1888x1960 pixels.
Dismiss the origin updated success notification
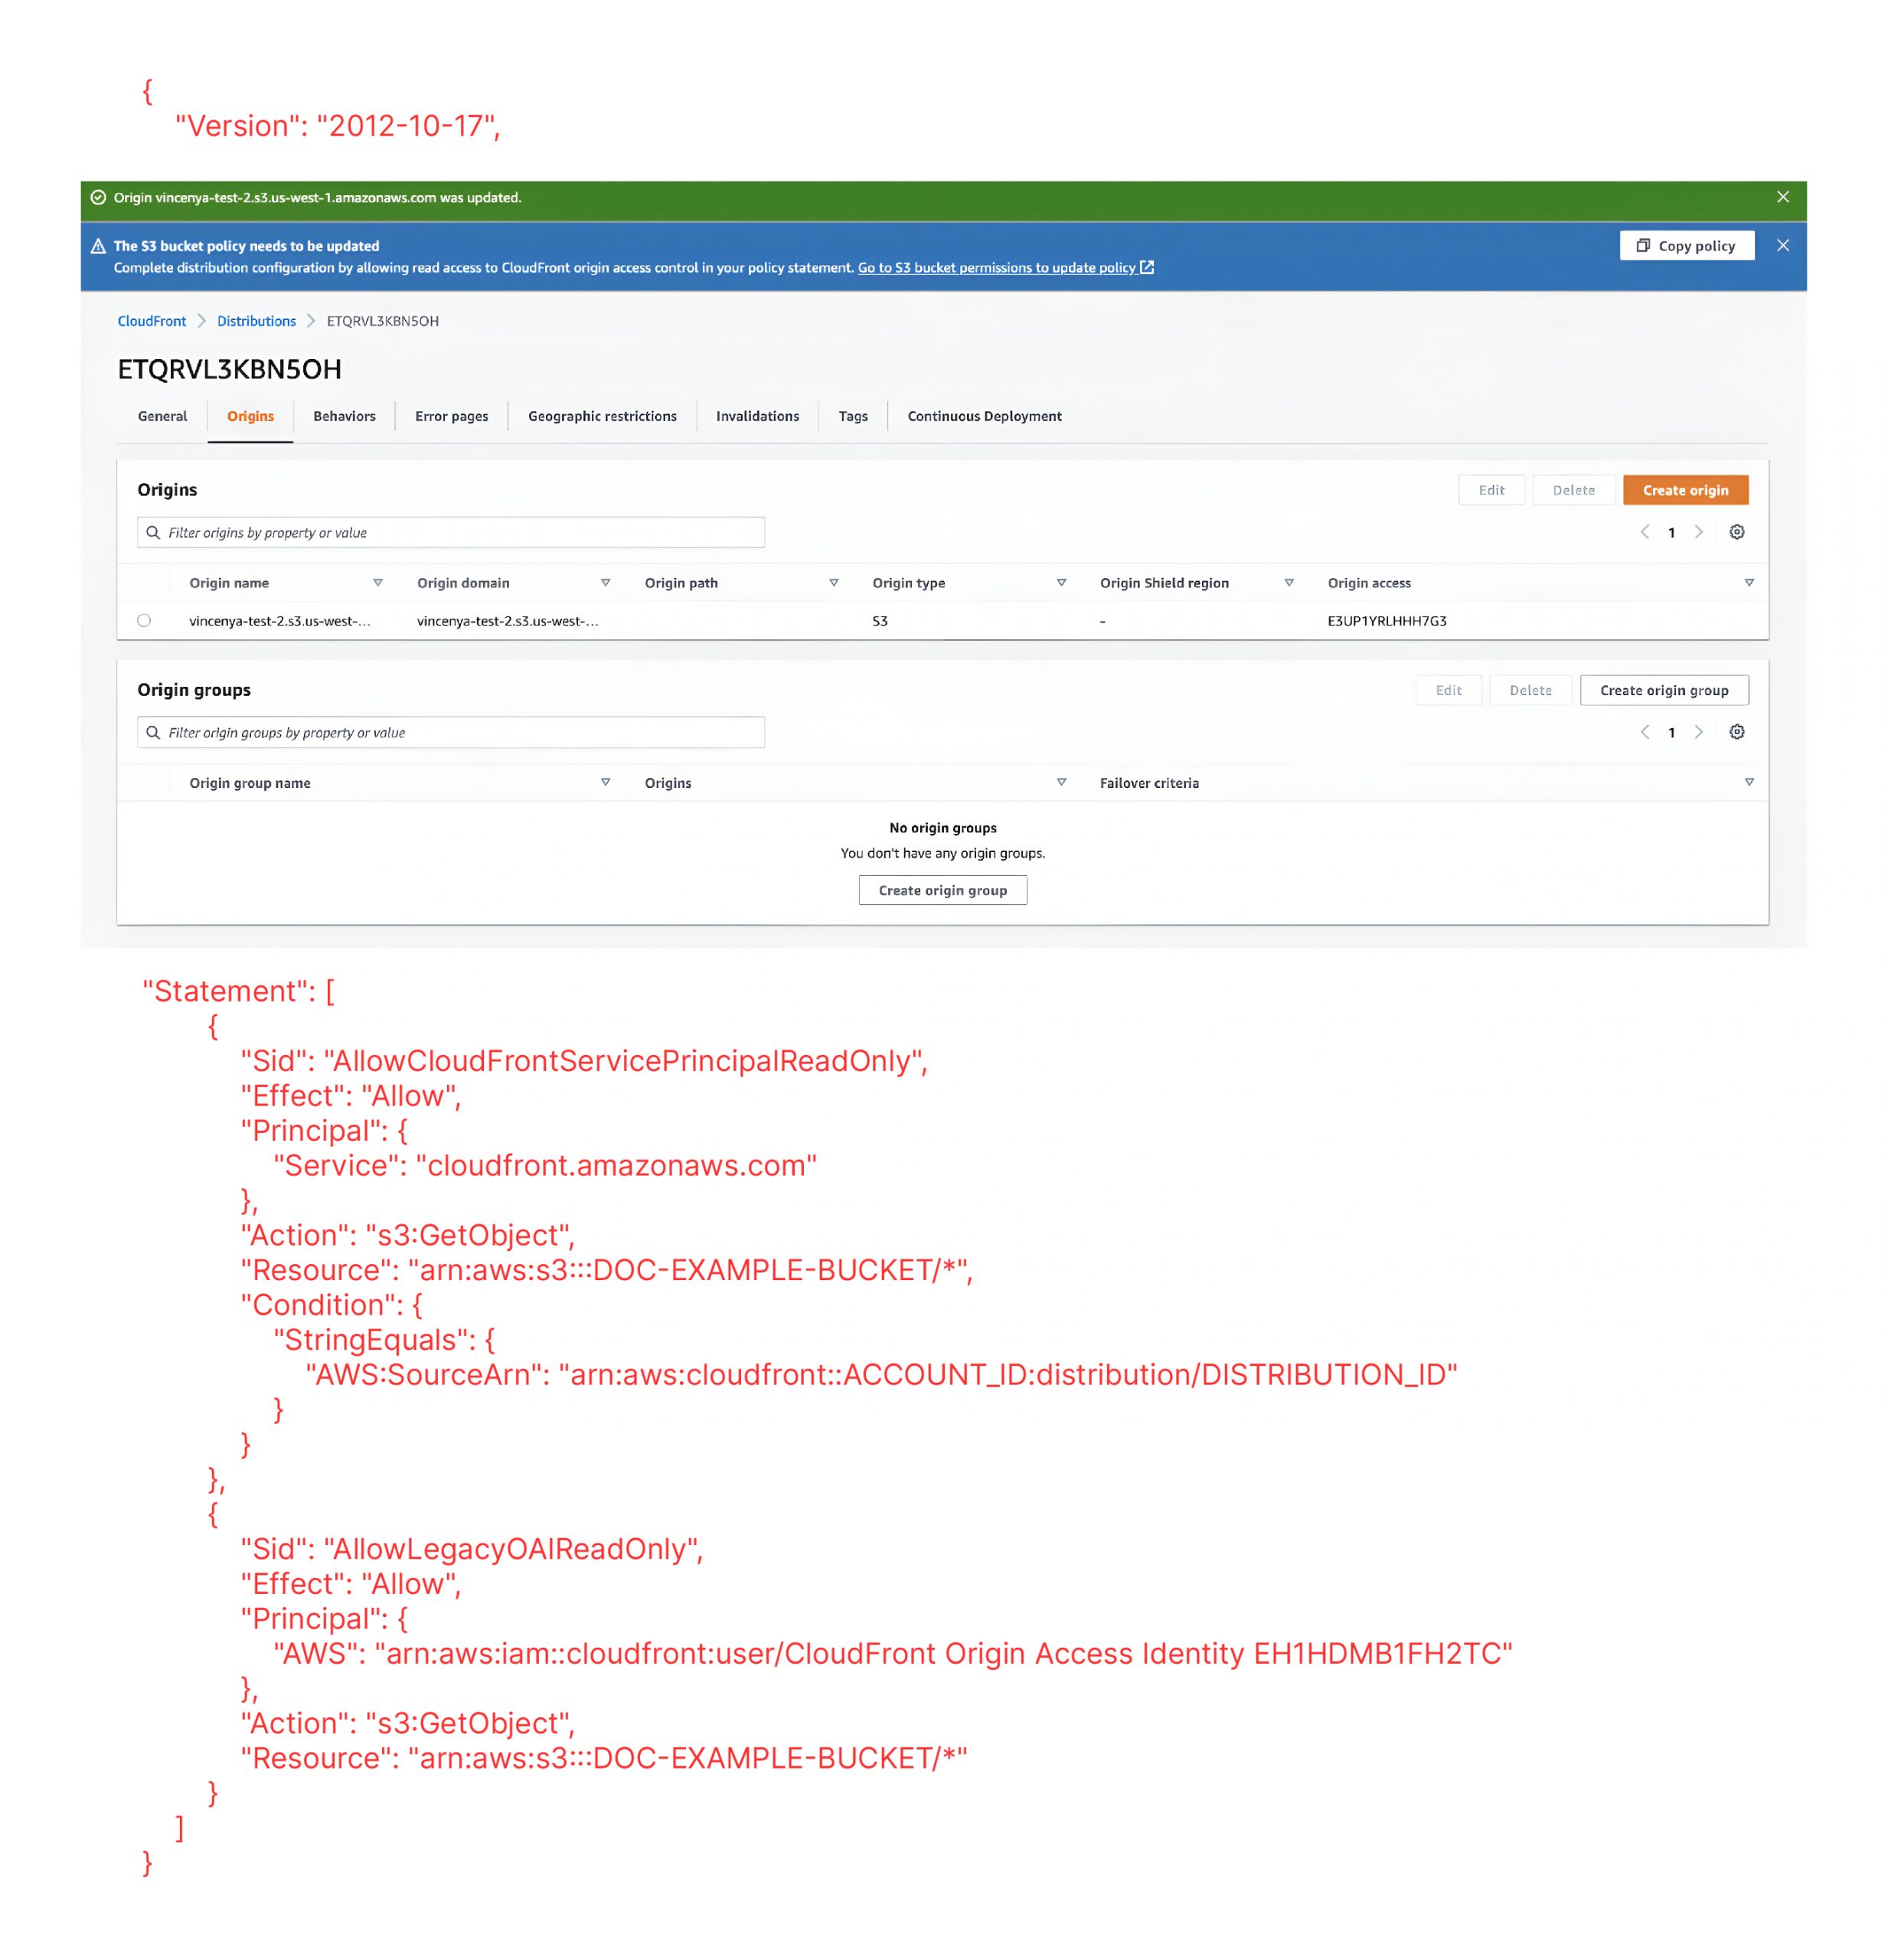[x=1792, y=196]
